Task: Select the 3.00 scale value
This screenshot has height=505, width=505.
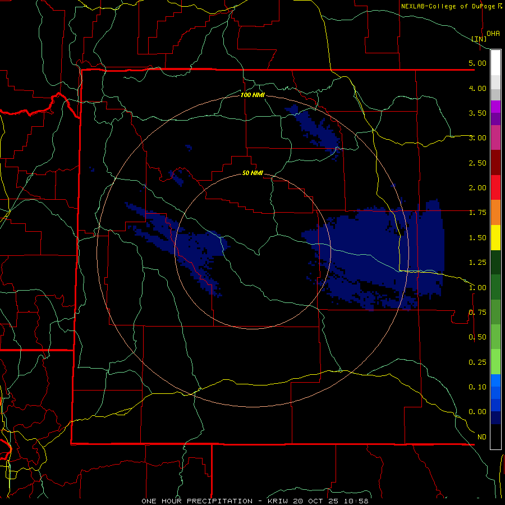Action: (478, 138)
